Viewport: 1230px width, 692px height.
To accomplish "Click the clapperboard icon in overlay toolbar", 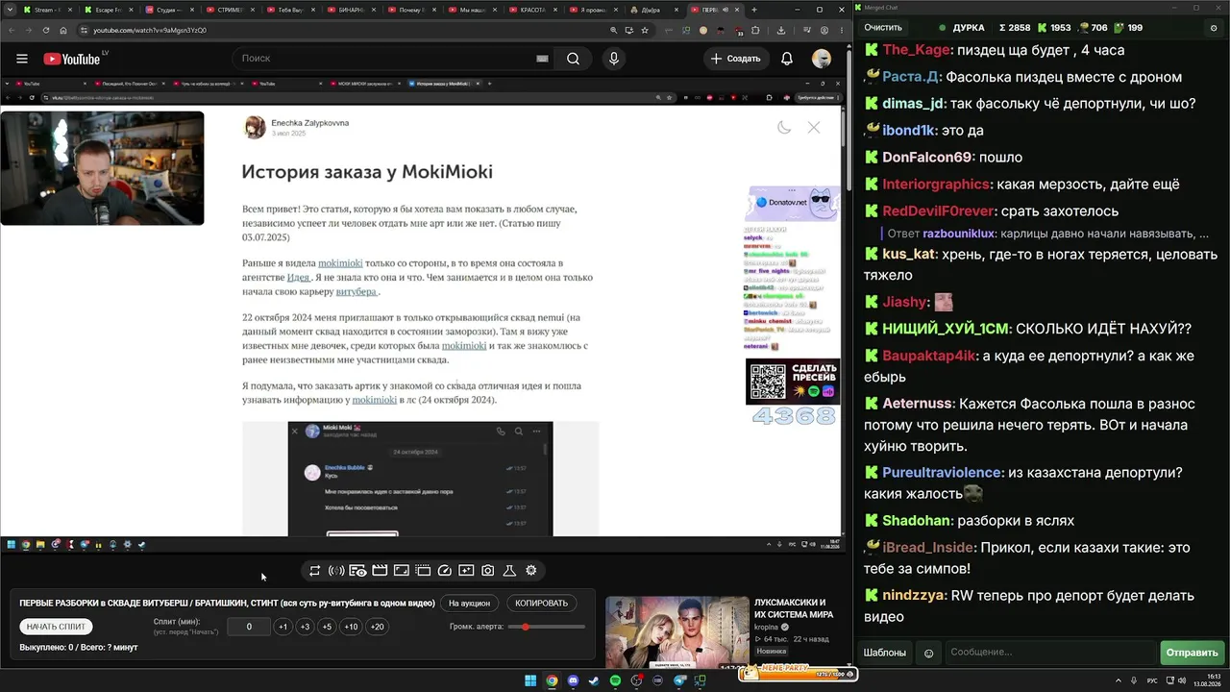I will coord(380,571).
